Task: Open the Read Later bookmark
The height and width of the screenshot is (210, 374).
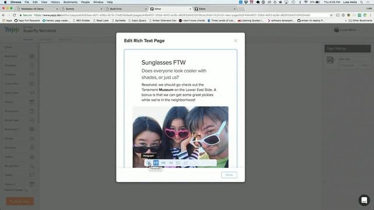Action: click(x=101, y=21)
